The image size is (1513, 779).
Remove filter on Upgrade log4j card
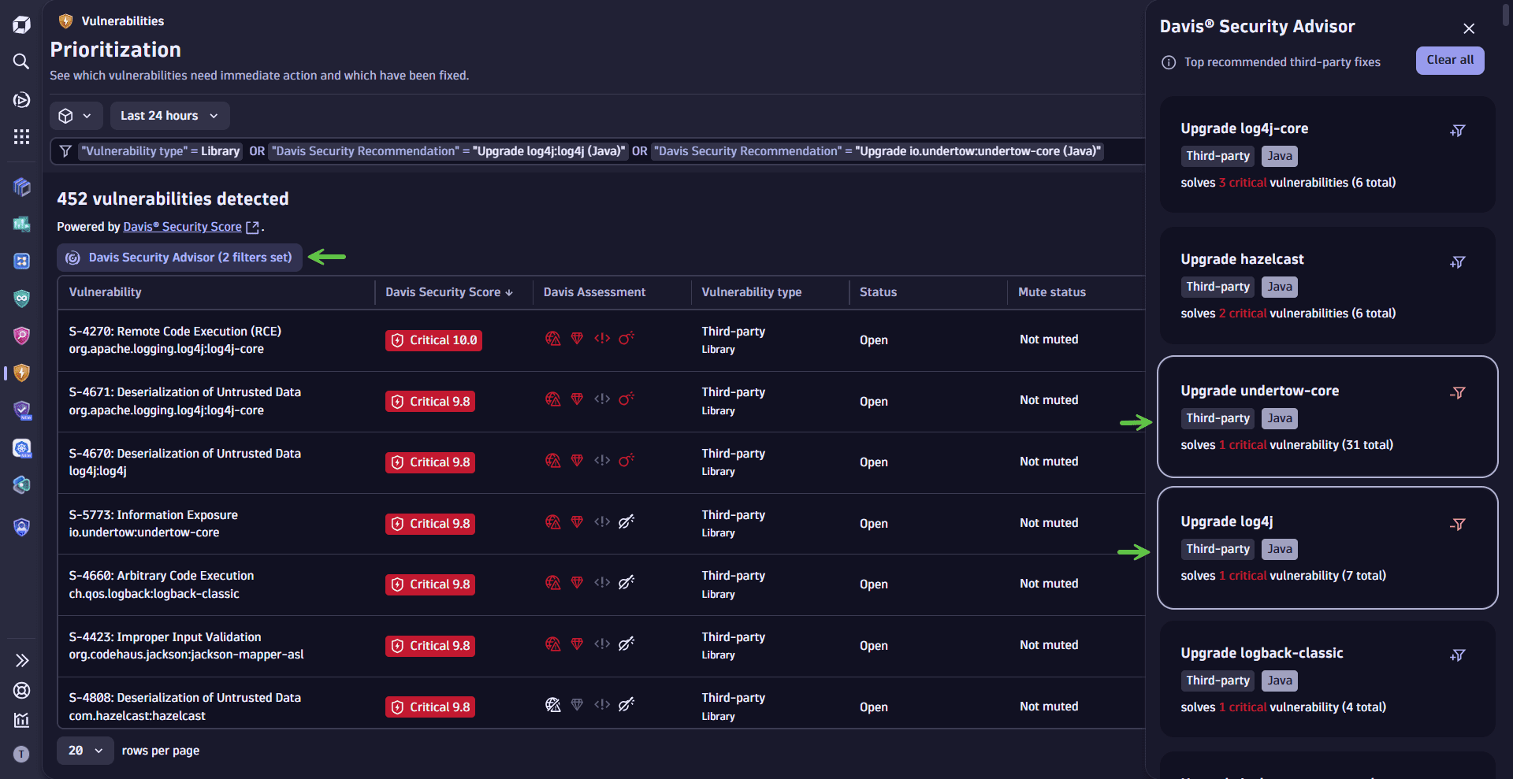coord(1458,524)
